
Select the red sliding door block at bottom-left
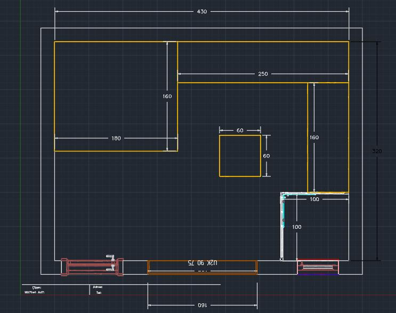click(x=91, y=267)
